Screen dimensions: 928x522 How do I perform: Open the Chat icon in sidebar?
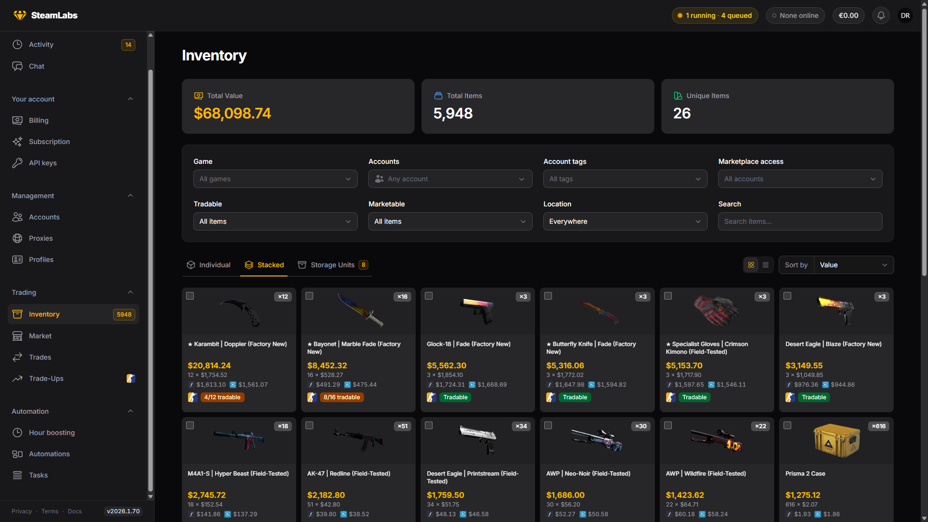[17, 66]
